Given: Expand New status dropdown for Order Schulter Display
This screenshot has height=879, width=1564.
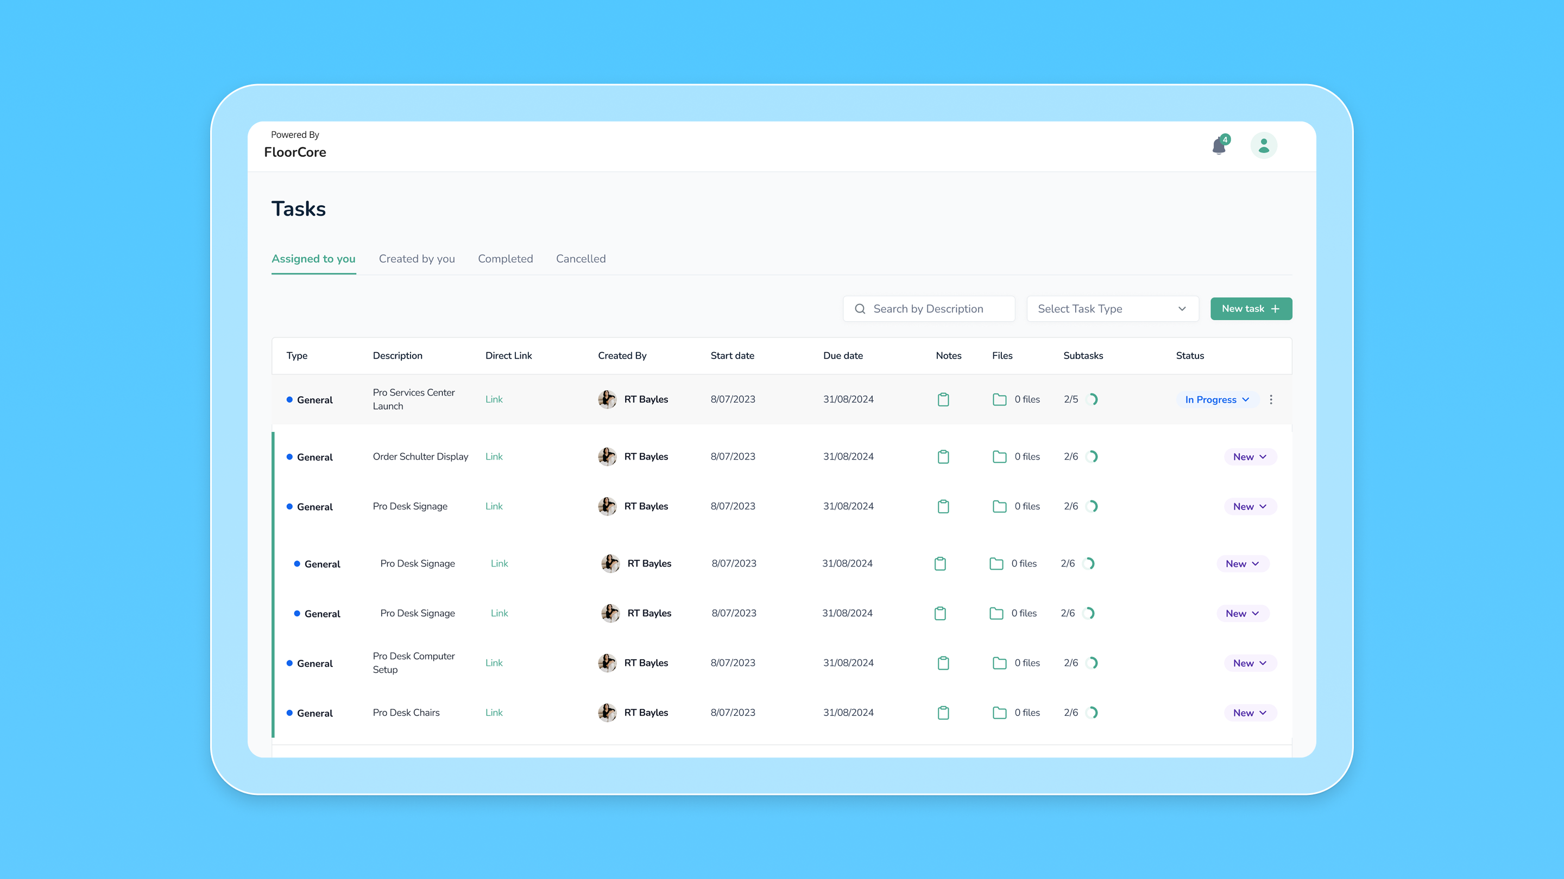Looking at the screenshot, I should 1250,457.
